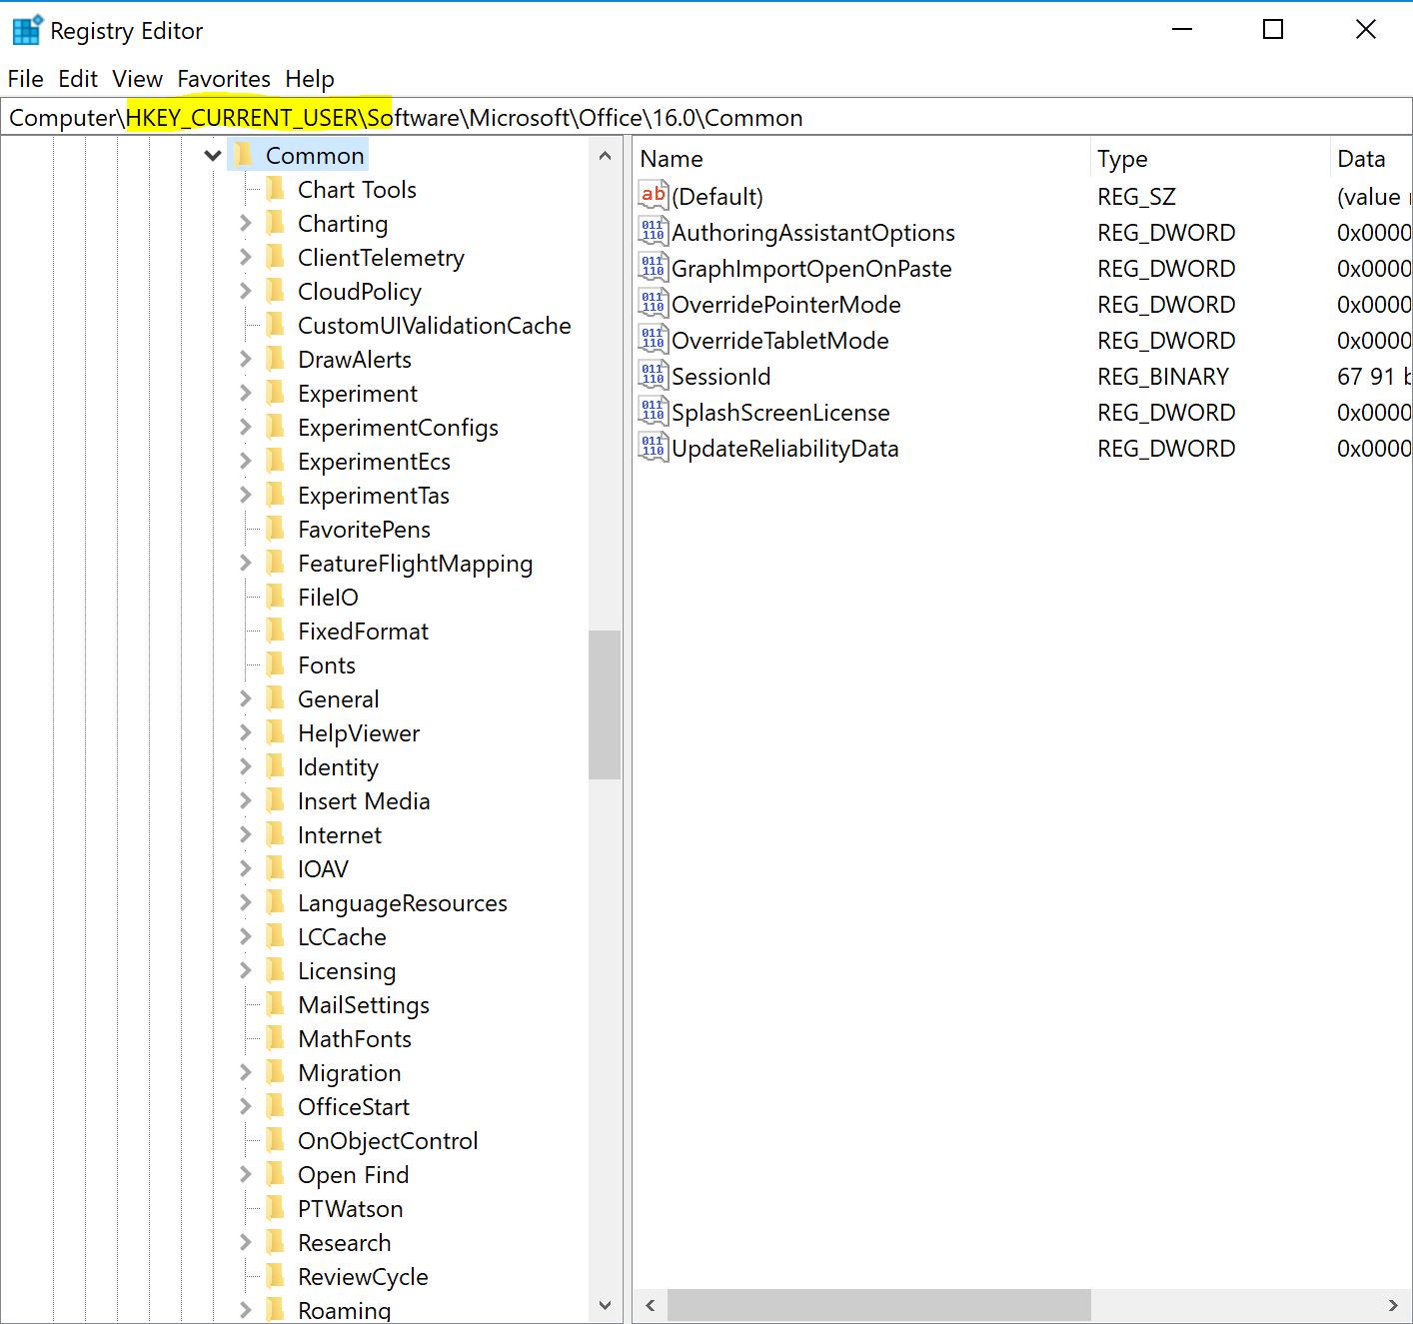Select the Experiment key
Viewport: 1413px width, 1324px height.
(x=358, y=393)
